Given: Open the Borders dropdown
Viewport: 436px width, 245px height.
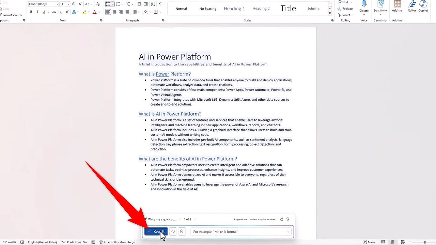Looking at the screenshot, I should tap(160, 12).
